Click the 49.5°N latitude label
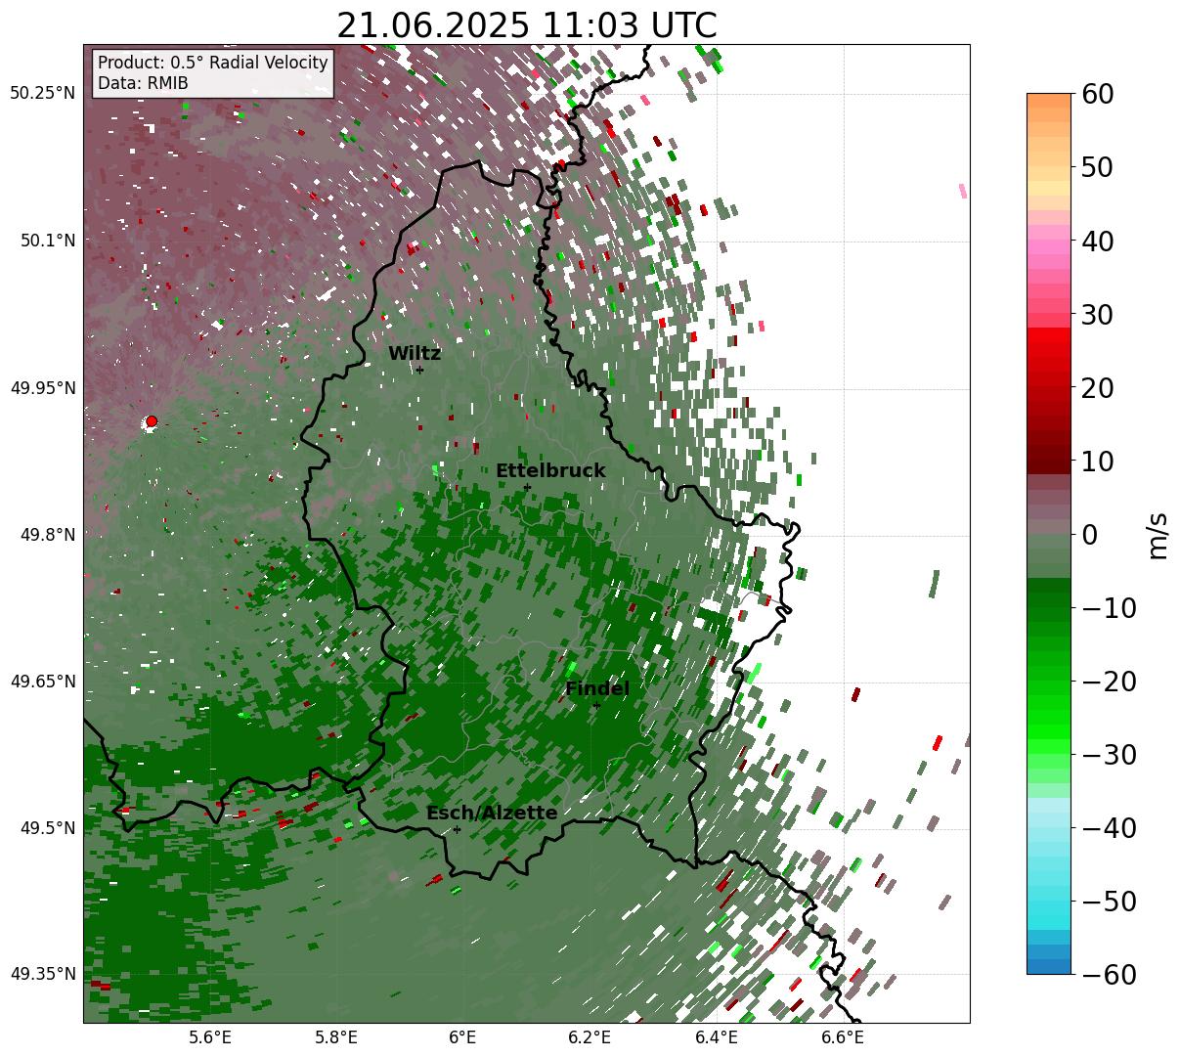 pyautogui.click(x=47, y=828)
